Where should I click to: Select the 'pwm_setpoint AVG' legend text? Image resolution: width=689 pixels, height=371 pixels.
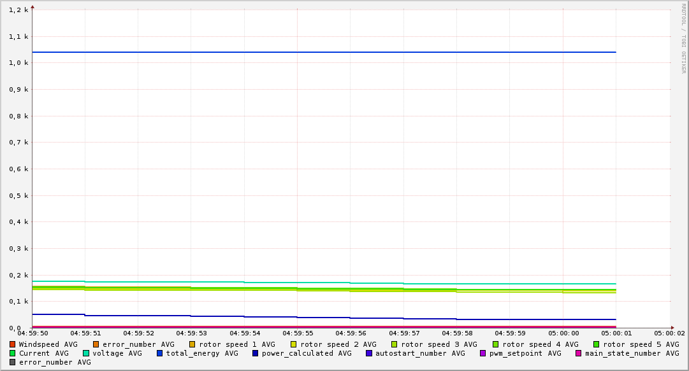coord(525,353)
